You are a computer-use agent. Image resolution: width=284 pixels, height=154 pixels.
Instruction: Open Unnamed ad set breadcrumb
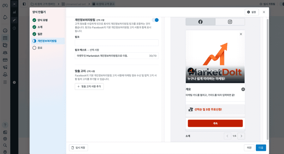tap(74, 4)
